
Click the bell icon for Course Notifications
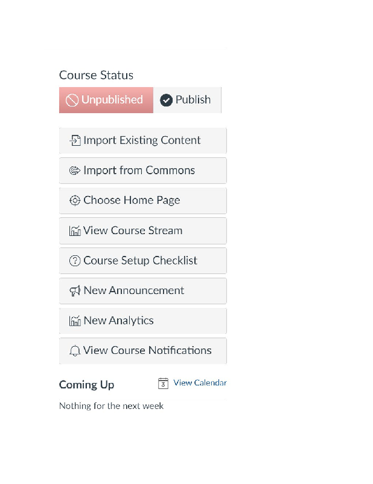pos(75,351)
